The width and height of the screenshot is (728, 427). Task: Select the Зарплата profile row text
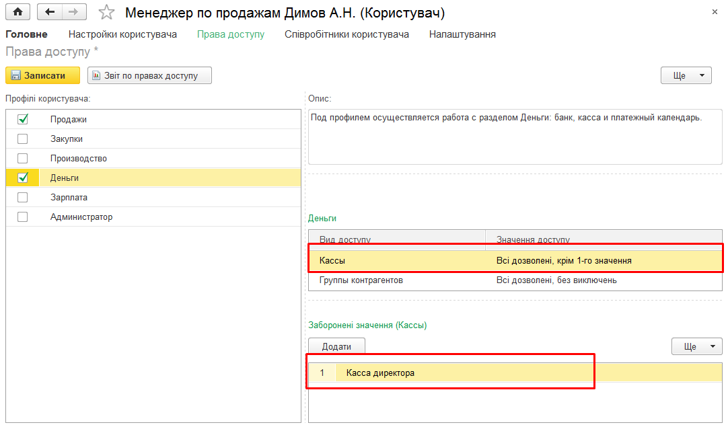[69, 197]
